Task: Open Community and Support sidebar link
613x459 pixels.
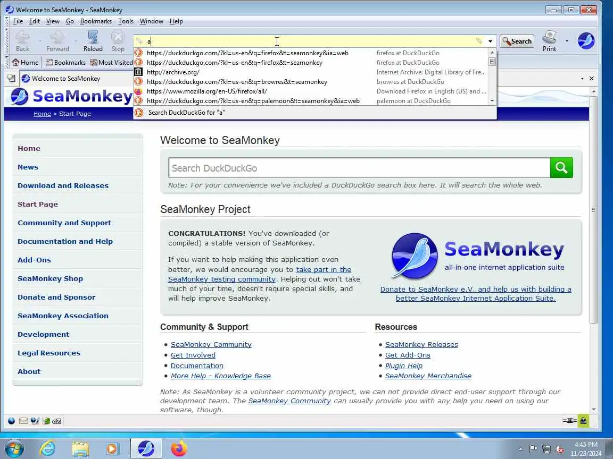Action: (x=64, y=223)
